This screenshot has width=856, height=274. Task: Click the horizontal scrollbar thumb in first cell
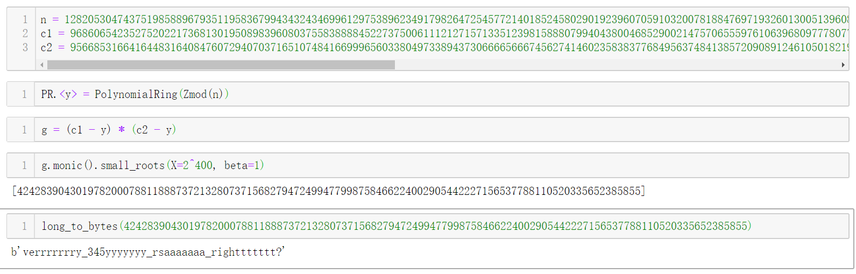coord(221,65)
